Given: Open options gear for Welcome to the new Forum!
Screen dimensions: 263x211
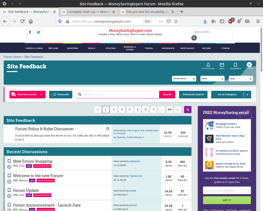Looking at the screenshot, I should (x=9, y=182).
